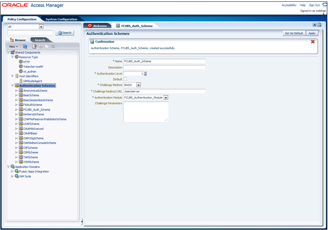Switch to Policy Configuration tab
Viewport: 328px width, 230px height.
point(22,19)
